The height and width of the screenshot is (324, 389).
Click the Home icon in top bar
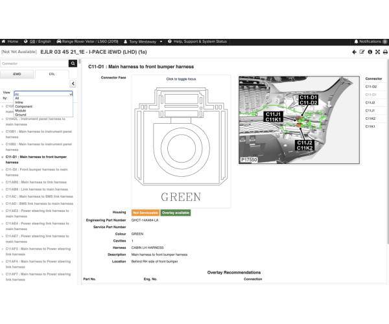pos(4,41)
